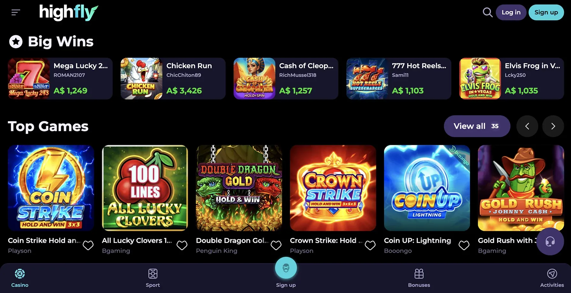571x293 pixels.
Task: Go back in Top Games carousel with left arrow
Action: coord(527,126)
